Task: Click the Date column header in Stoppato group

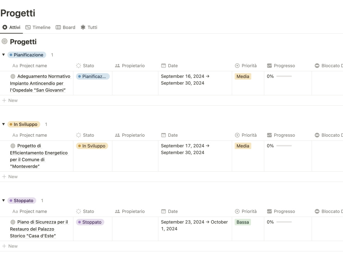Action: (x=169, y=211)
